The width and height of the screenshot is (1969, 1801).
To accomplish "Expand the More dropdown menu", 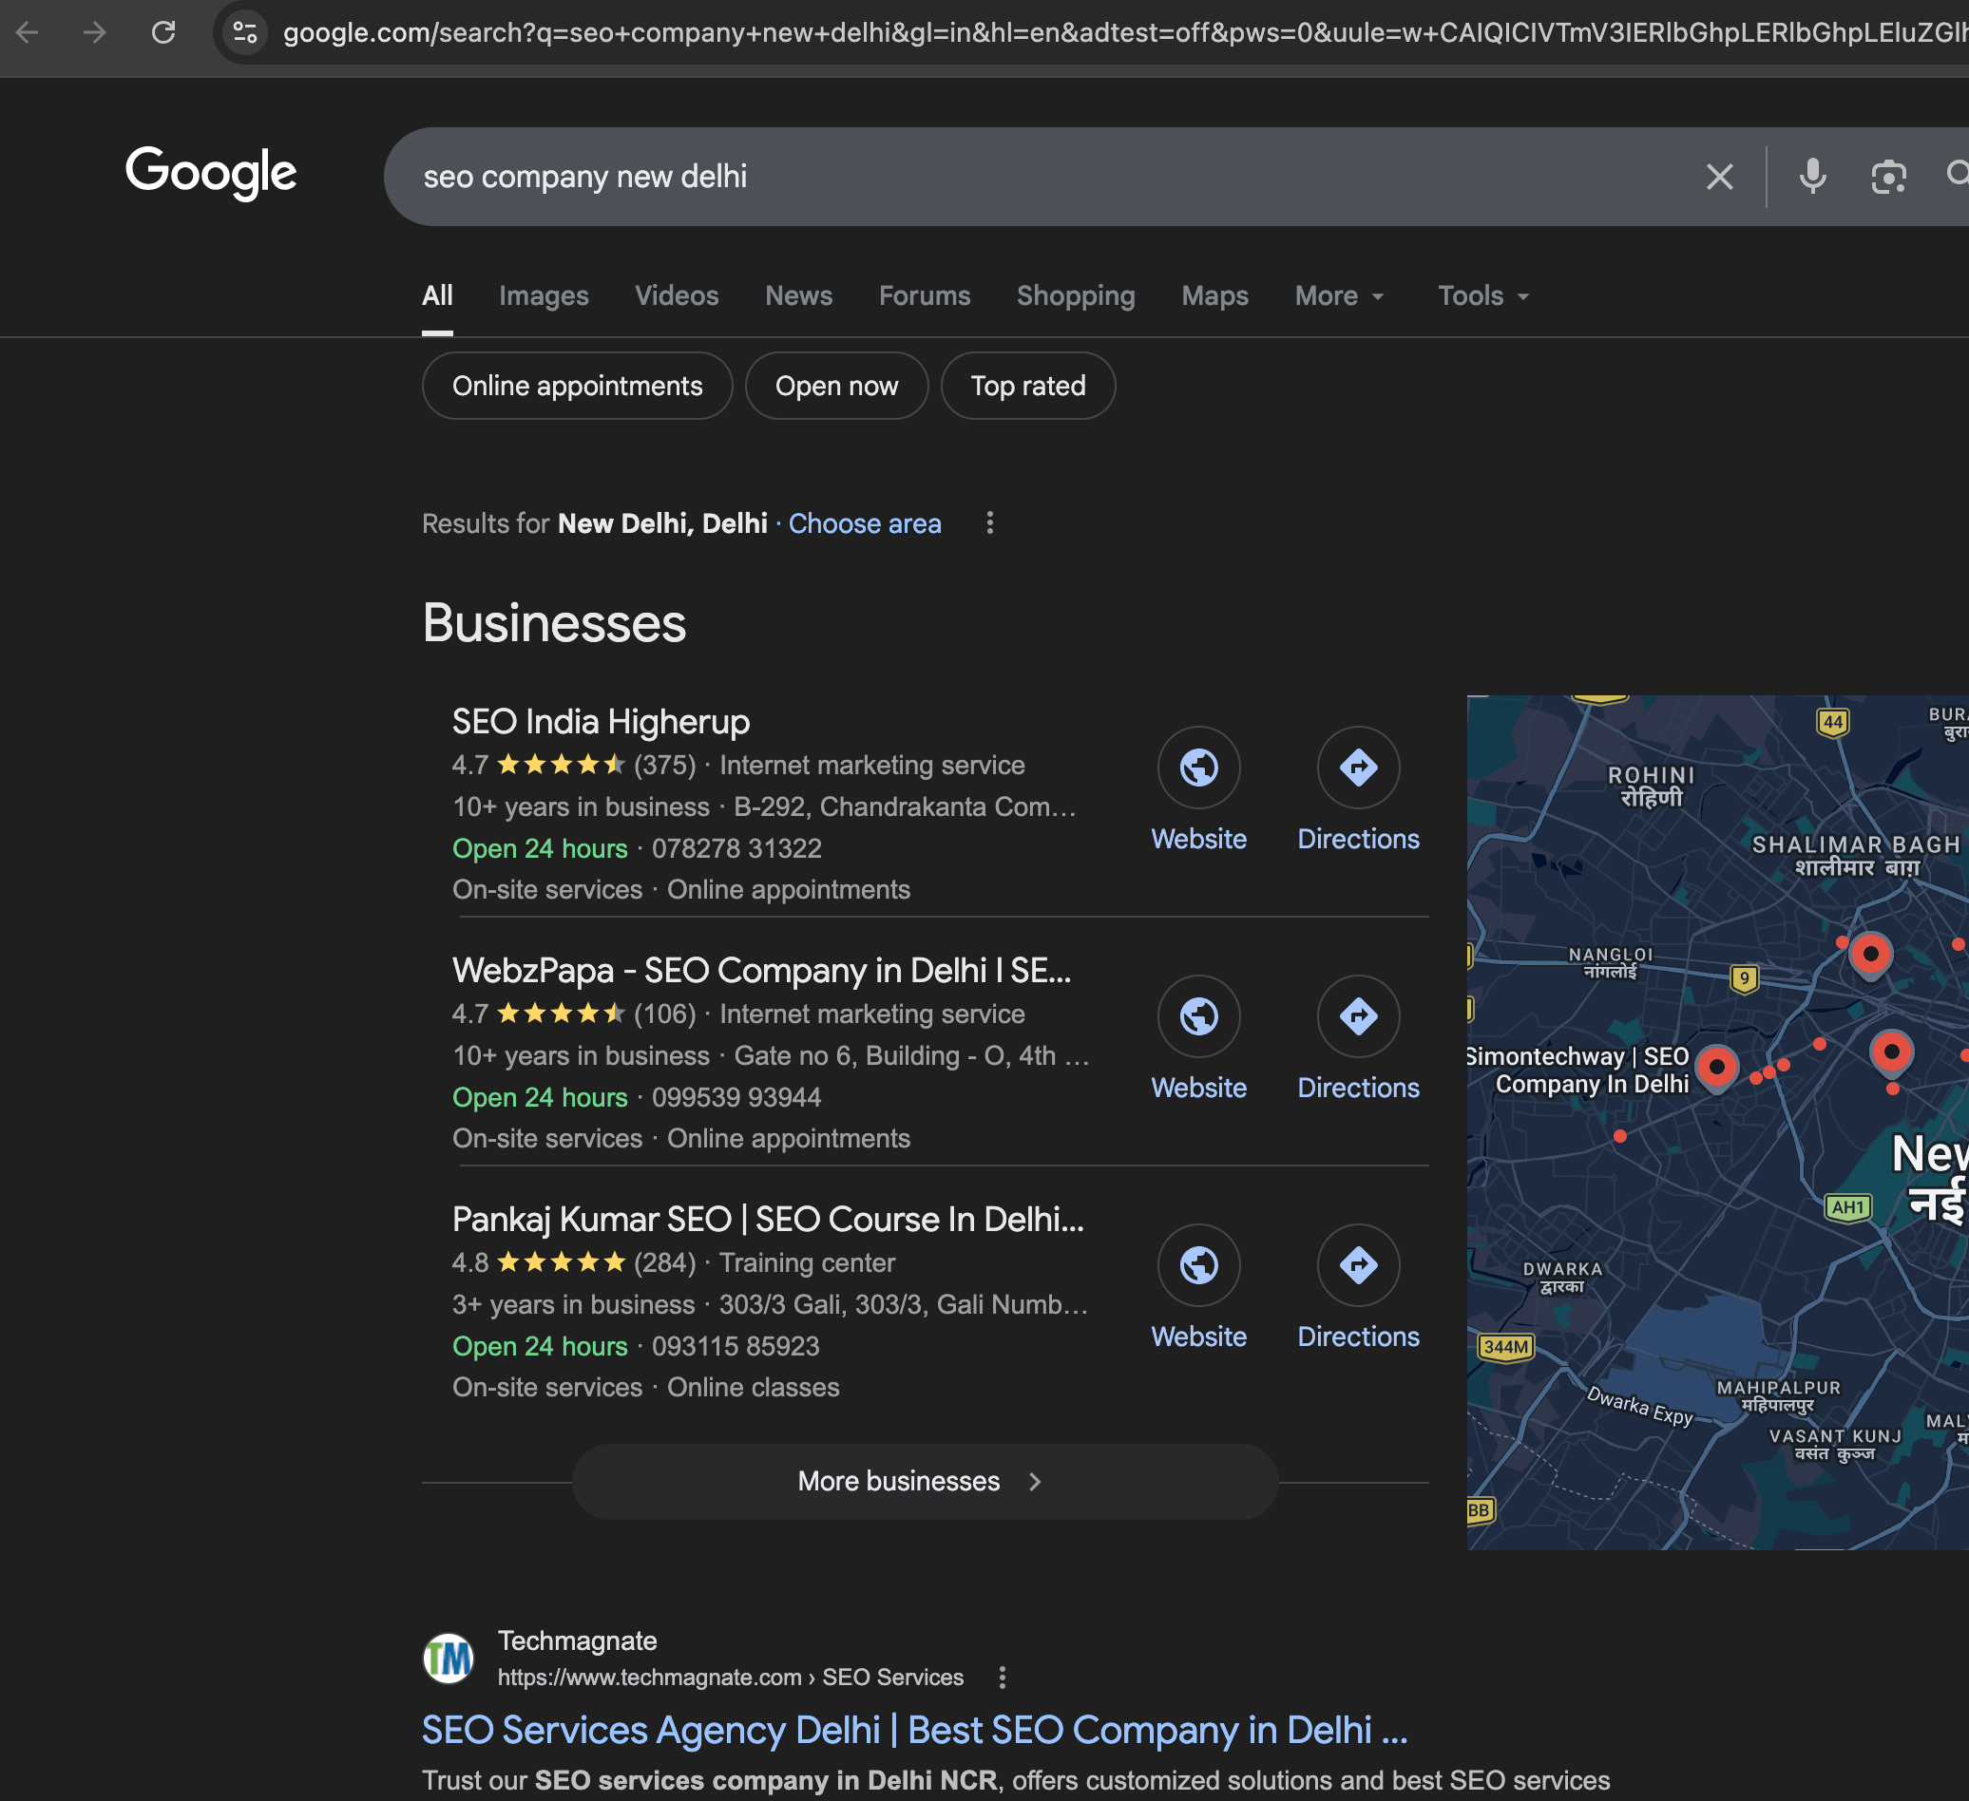I will [x=1339, y=295].
